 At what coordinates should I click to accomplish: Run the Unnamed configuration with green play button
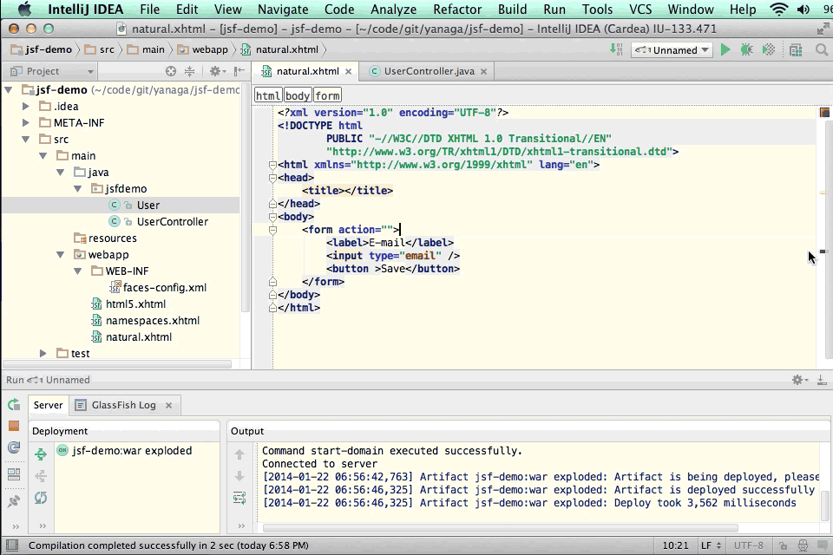725,50
